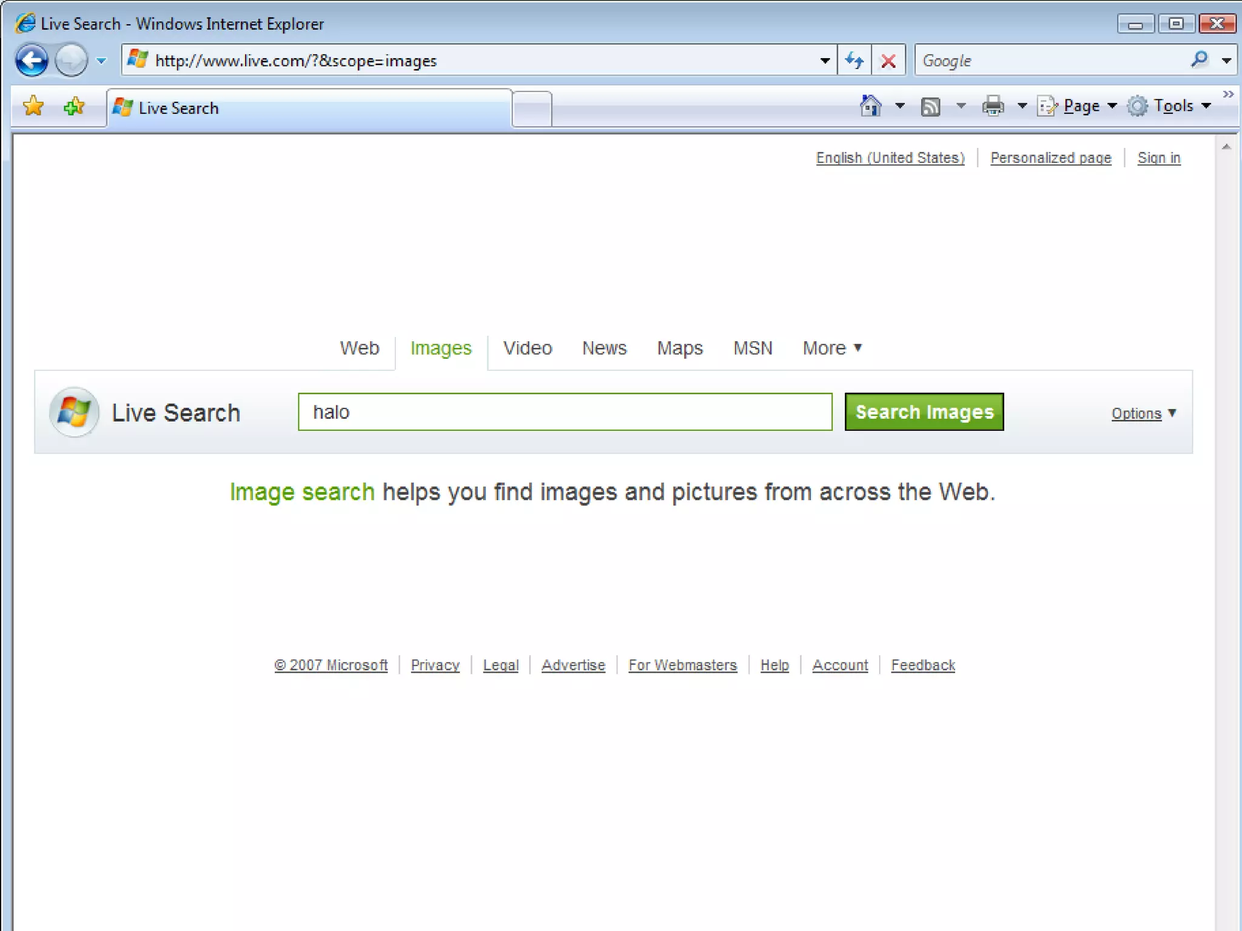Click inside the Google search box
1242x931 pixels.
[x=1052, y=61]
